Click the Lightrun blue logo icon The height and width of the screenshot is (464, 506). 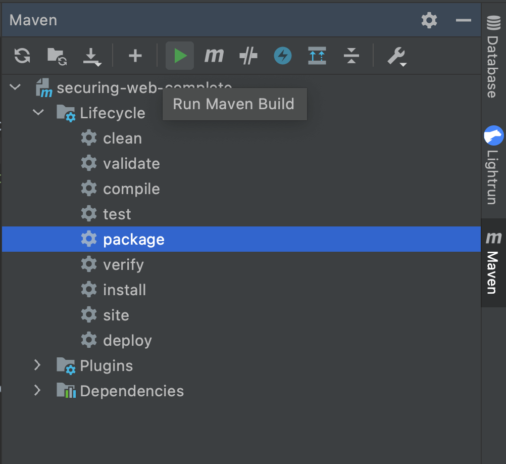(x=494, y=135)
